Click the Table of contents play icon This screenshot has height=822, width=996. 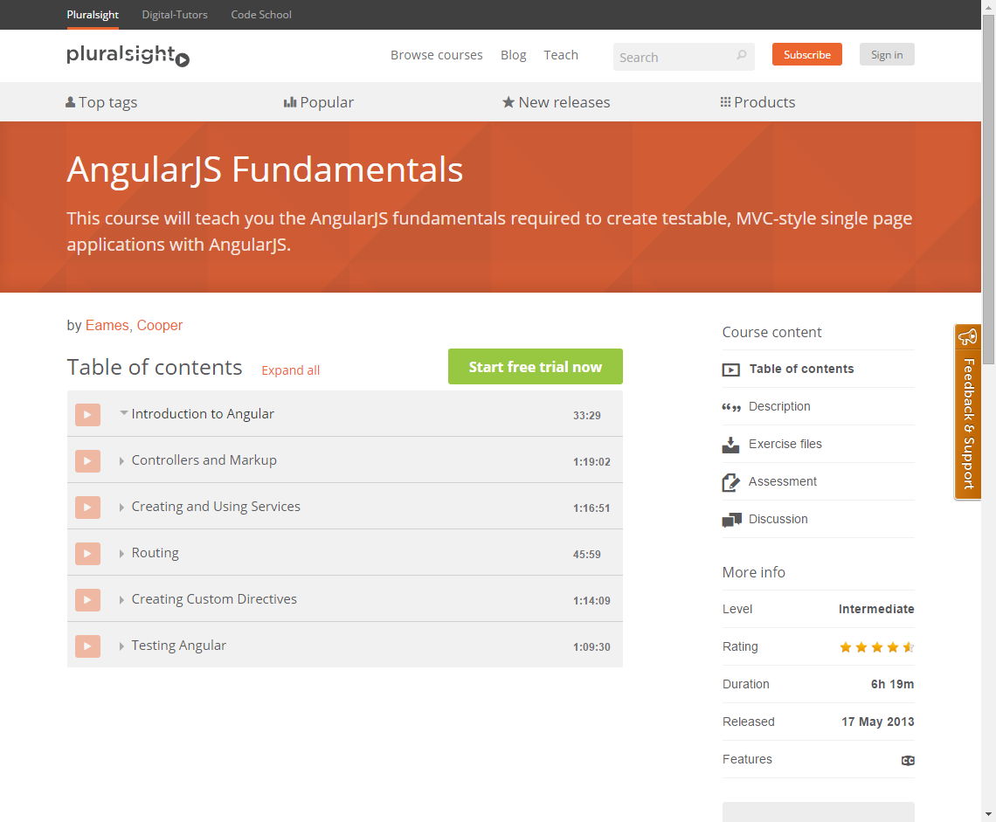pos(731,370)
